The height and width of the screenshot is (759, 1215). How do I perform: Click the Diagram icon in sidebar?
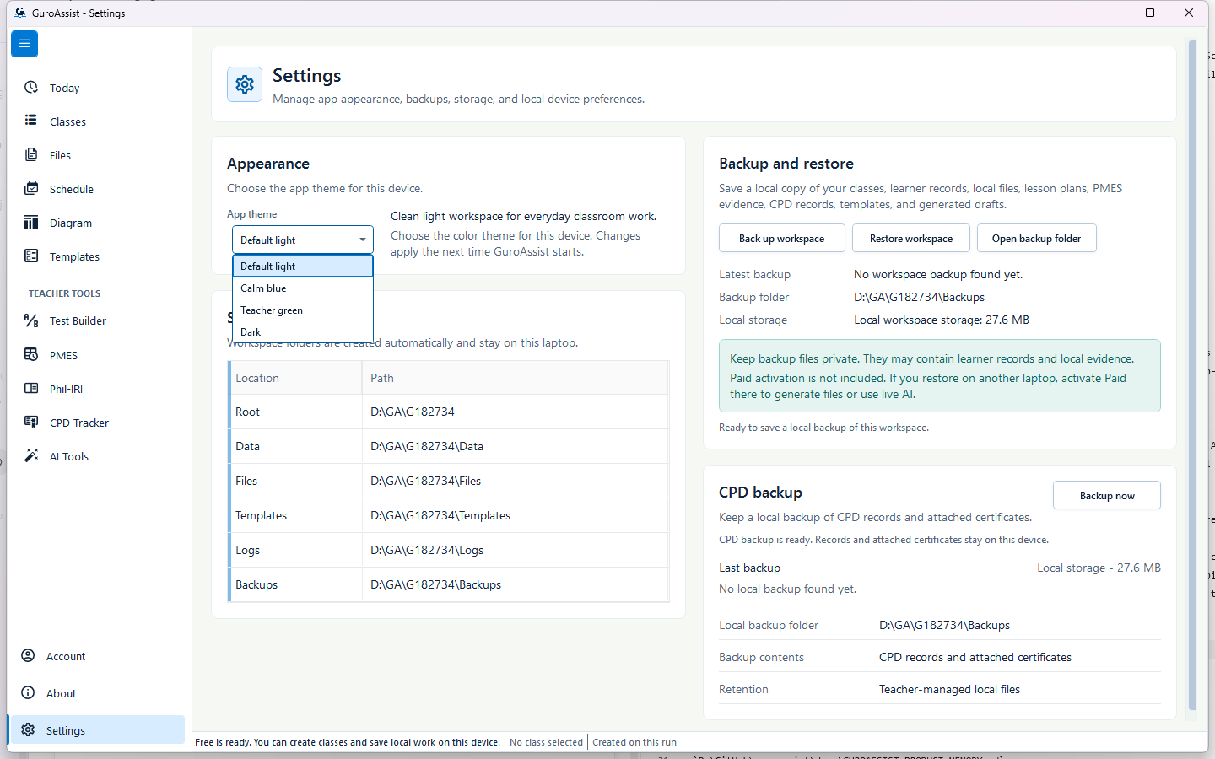31,222
